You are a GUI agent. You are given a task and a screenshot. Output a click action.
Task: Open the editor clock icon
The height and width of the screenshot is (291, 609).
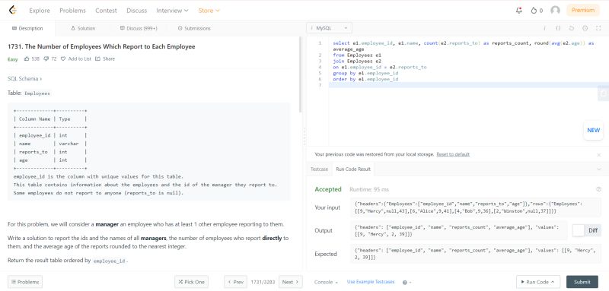[585, 28]
